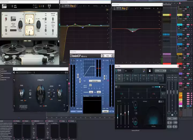Click the Output knob on Virtual Tape Machines

[39, 25]
